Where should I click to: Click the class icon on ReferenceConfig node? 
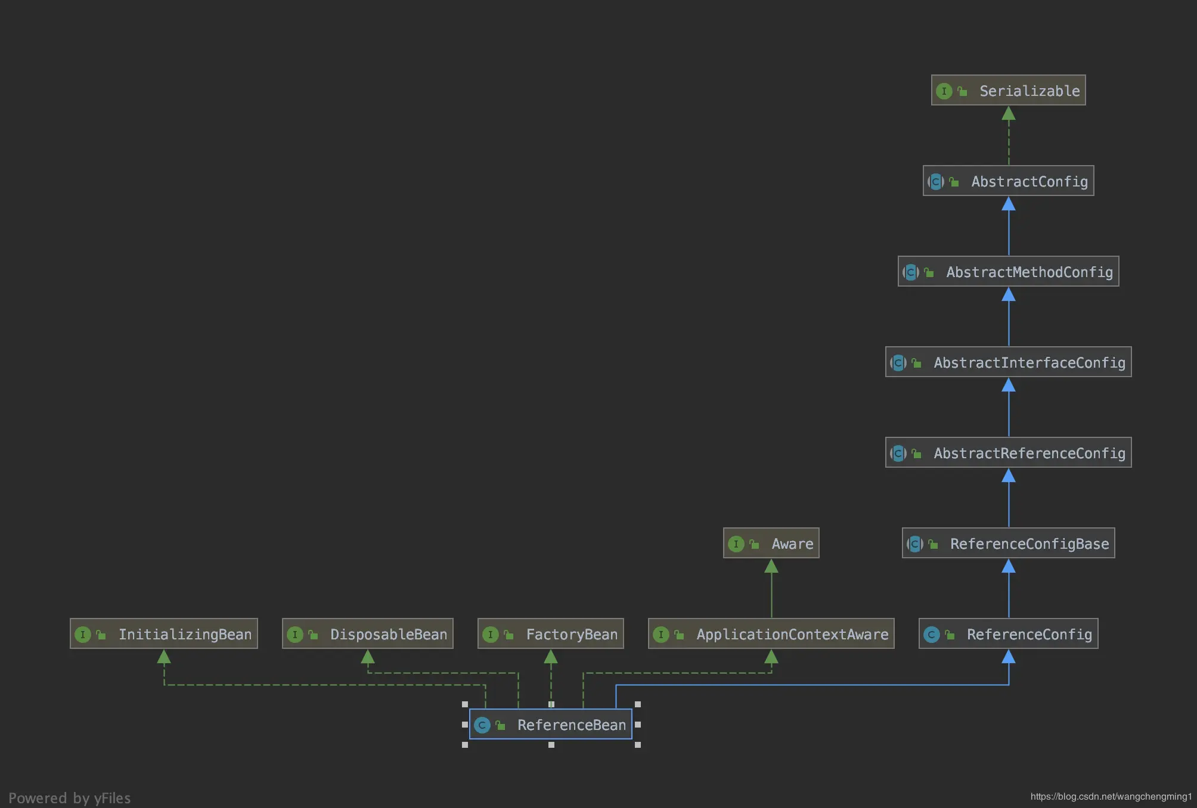[931, 635]
